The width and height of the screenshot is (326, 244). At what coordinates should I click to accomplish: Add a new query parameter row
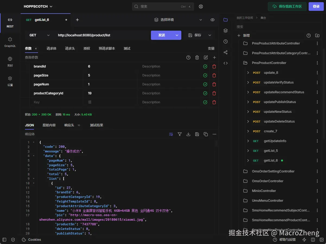click(214, 57)
